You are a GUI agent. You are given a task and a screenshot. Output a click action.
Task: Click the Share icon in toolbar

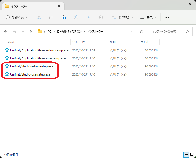(x=89, y=17)
